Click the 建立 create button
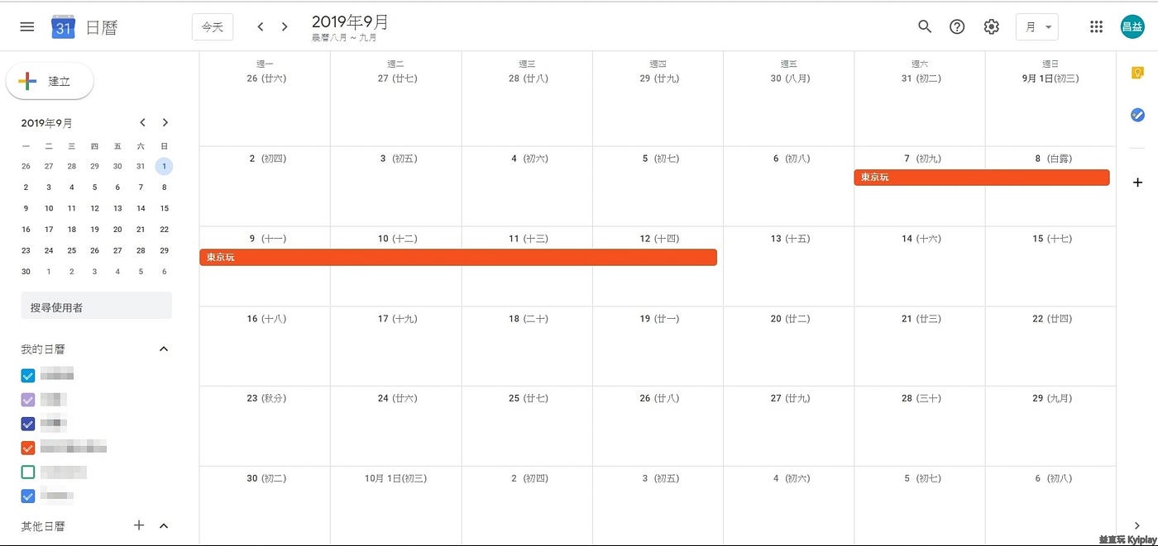This screenshot has width=1158, height=546. [x=50, y=81]
